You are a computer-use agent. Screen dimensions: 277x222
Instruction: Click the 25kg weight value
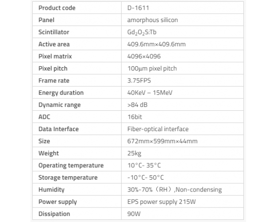(133, 153)
